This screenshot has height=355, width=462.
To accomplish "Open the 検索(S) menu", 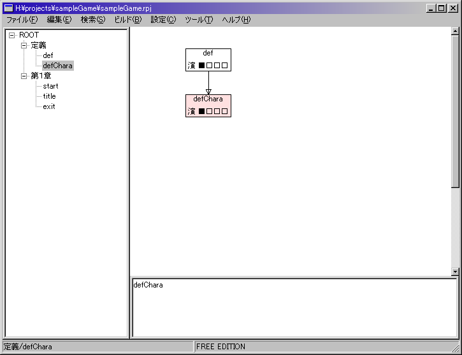I will [x=93, y=20].
